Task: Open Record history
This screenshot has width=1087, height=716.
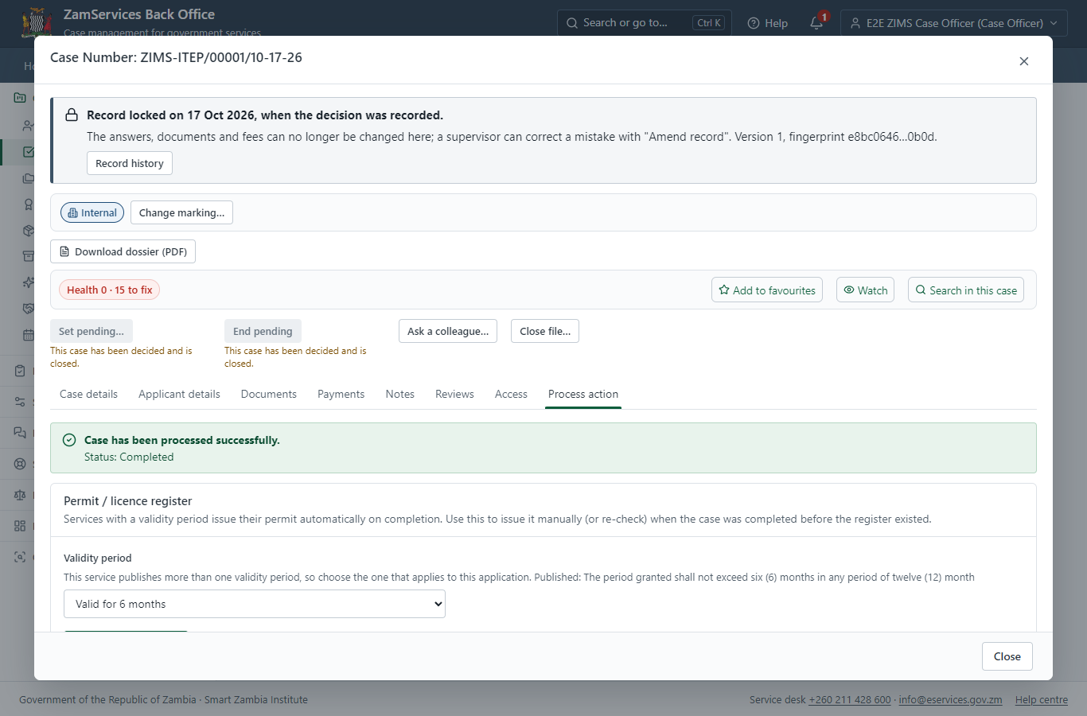Action: pos(130,163)
